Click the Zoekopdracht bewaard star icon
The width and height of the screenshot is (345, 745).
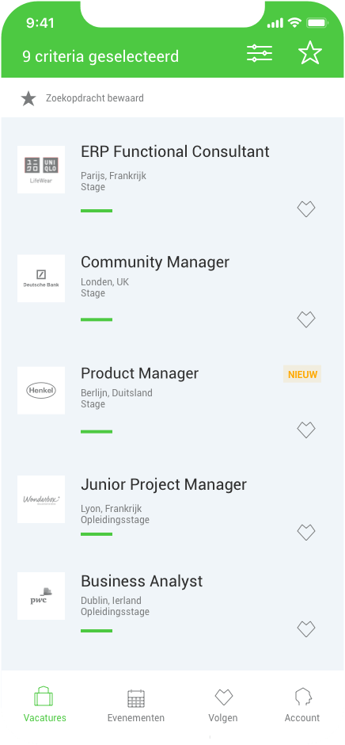28,99
